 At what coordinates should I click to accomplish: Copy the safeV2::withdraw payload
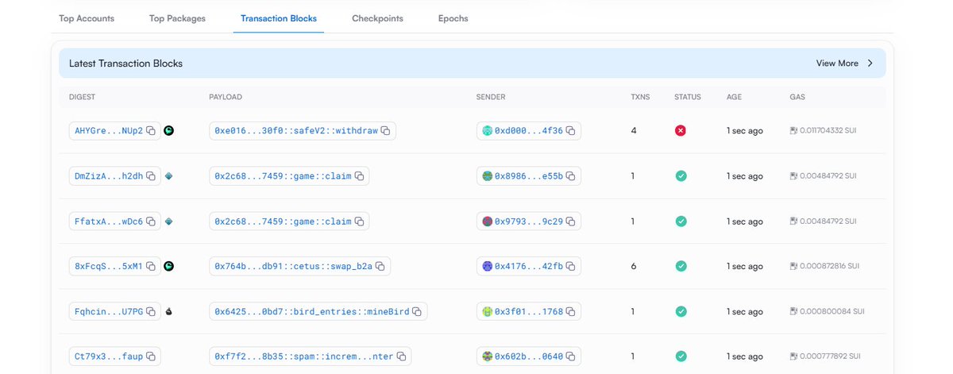(386, 130)
